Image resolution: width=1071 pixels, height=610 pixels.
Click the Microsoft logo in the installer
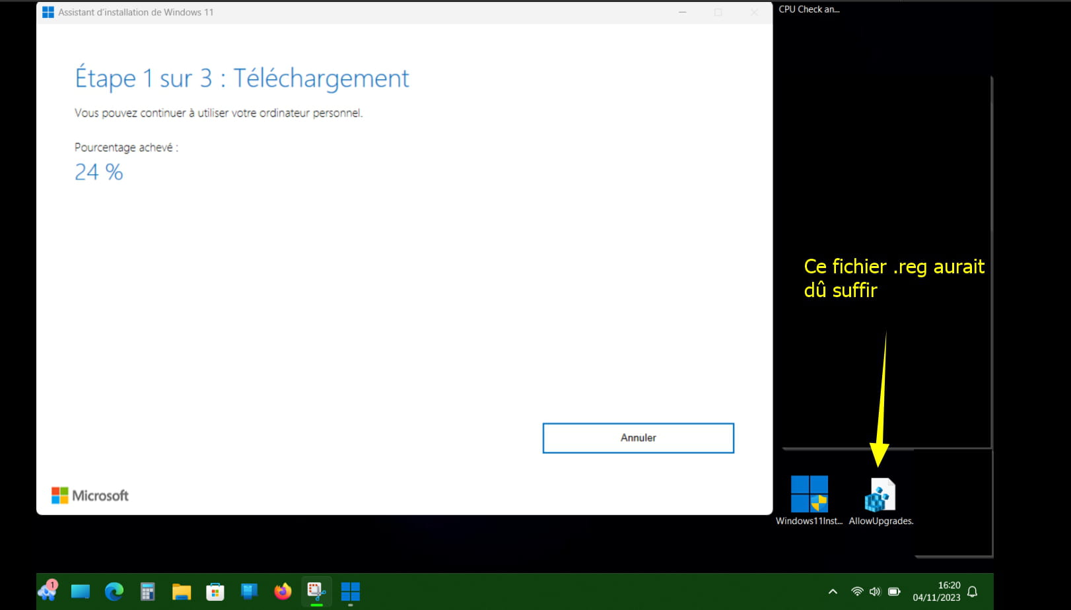(x=90, y=496)
